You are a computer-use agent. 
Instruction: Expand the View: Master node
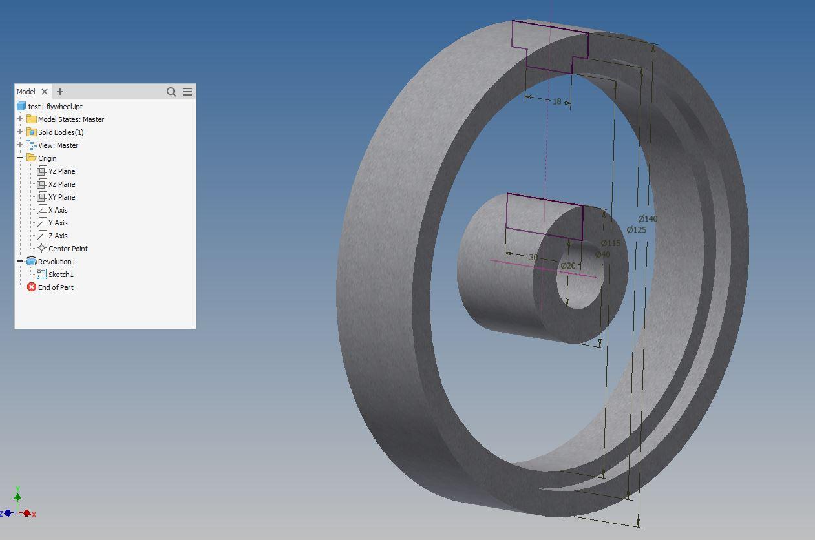click(21, 145)
